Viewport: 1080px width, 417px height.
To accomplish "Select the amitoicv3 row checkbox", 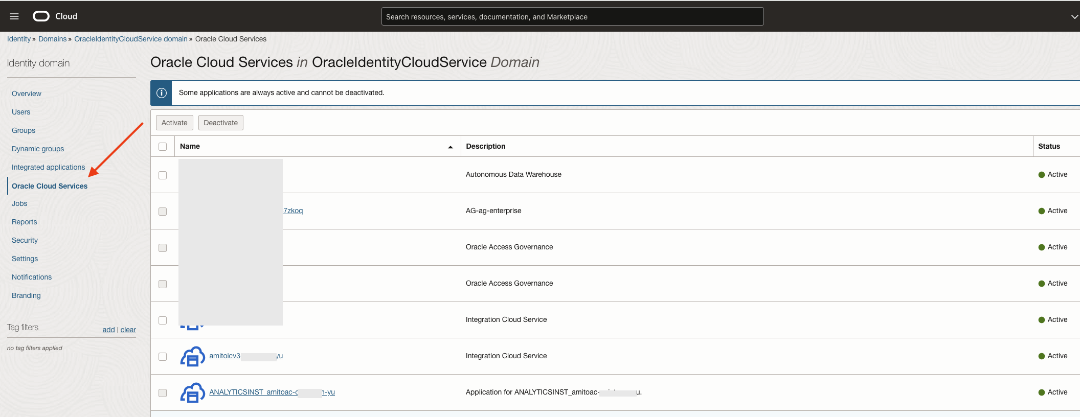I will [163, 357].
